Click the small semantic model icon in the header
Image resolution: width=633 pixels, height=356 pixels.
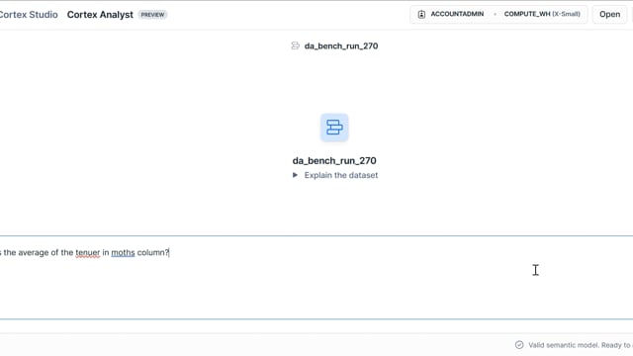tap(296, 45)
